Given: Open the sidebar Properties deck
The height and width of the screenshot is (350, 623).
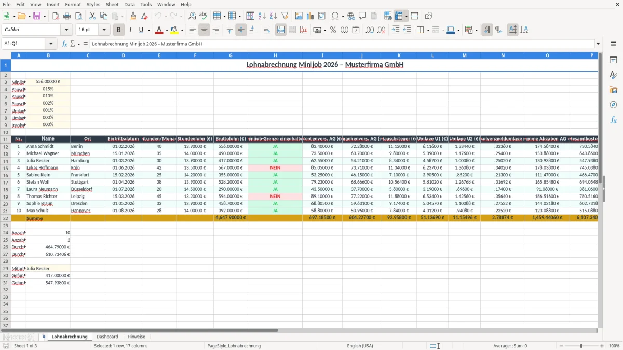Looking at the screenshot, I should pos(613,60).
